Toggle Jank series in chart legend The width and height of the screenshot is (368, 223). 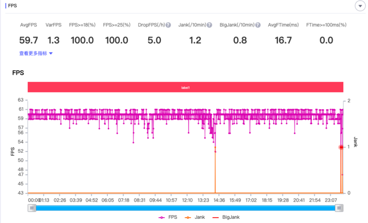(195, 217)
